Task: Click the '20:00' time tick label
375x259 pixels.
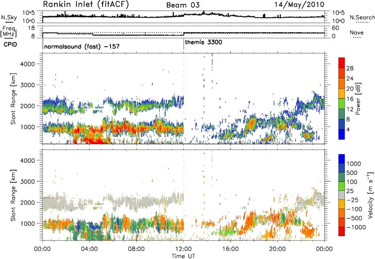Action: coord(277,249)
